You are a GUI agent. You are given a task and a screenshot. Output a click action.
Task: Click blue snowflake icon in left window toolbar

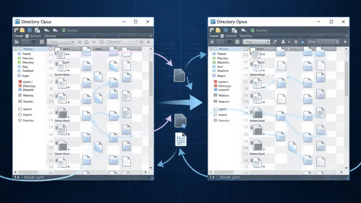[30, 30]
